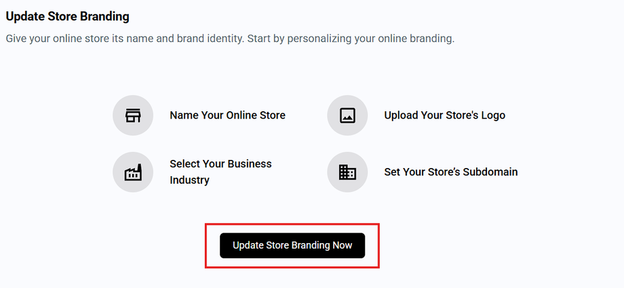Select the "Name Your Online Store" label
The height and width of the screenshot is (288, 624).
pos(227,115)
